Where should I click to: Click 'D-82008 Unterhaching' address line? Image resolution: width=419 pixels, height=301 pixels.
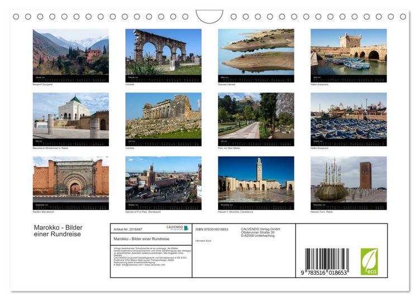[x=258, y=236]
